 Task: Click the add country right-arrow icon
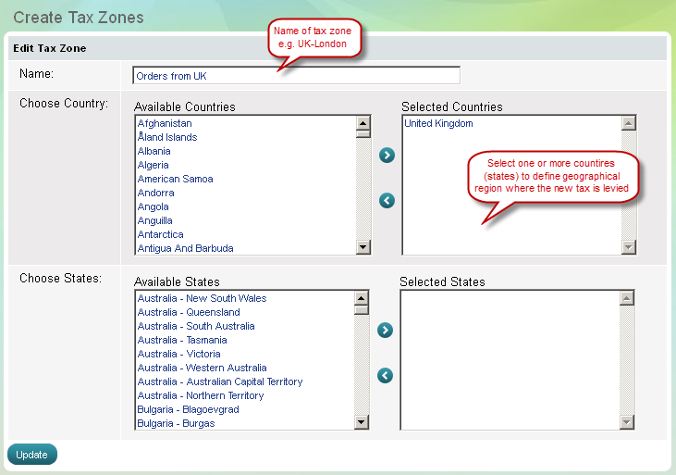coord(387,156)
